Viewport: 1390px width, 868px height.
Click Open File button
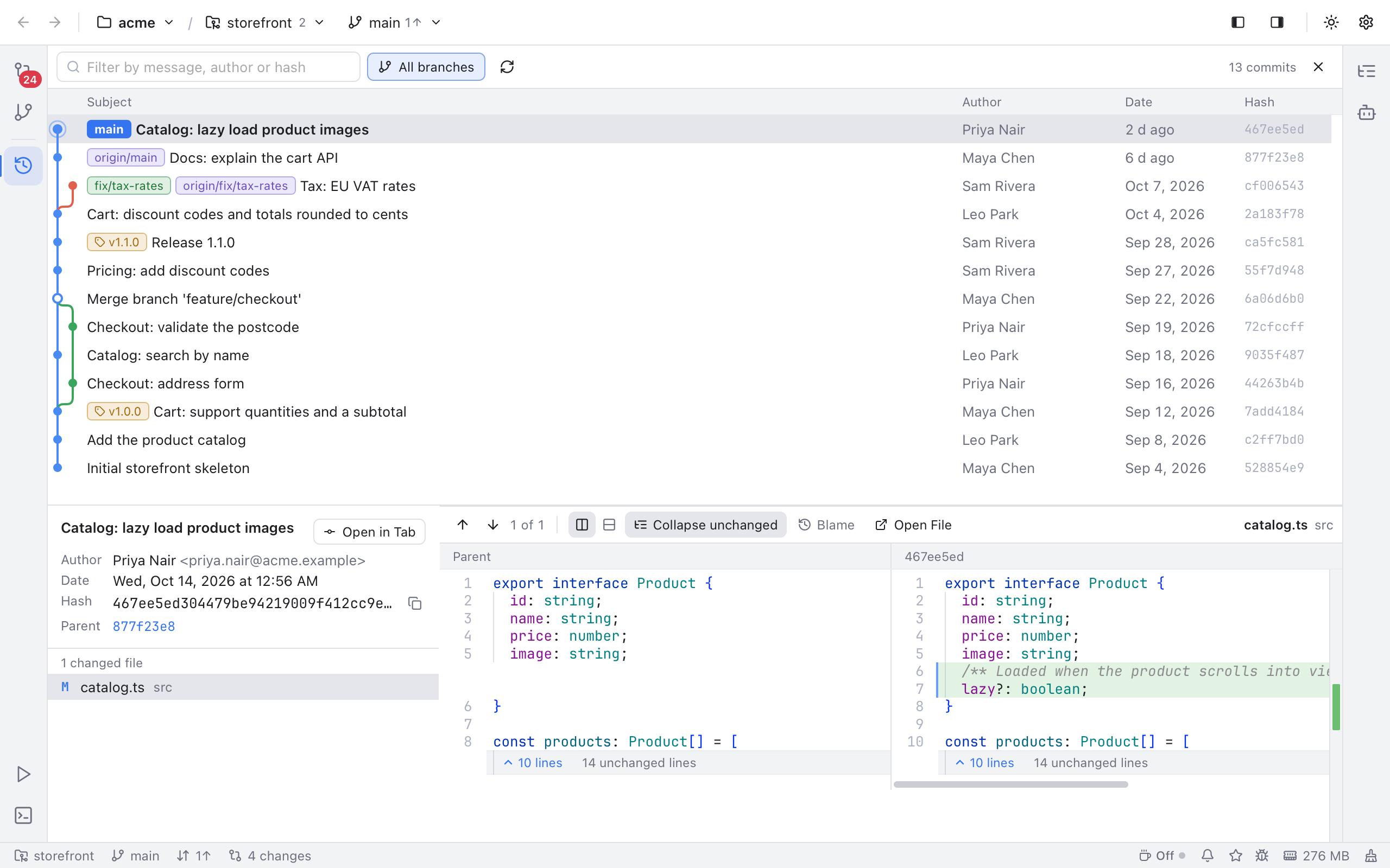click(x=913, y=525)
